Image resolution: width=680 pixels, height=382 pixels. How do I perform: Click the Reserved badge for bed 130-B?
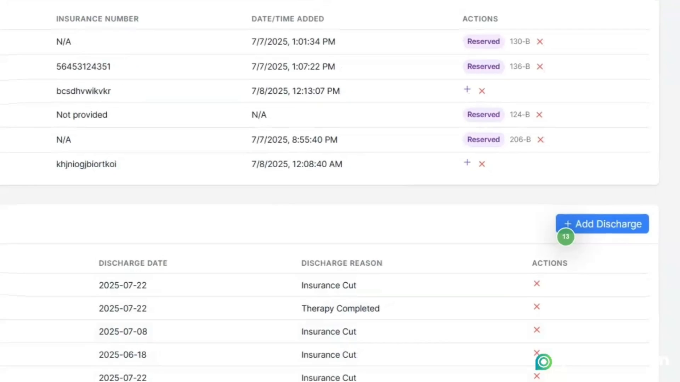click(483, 41)
